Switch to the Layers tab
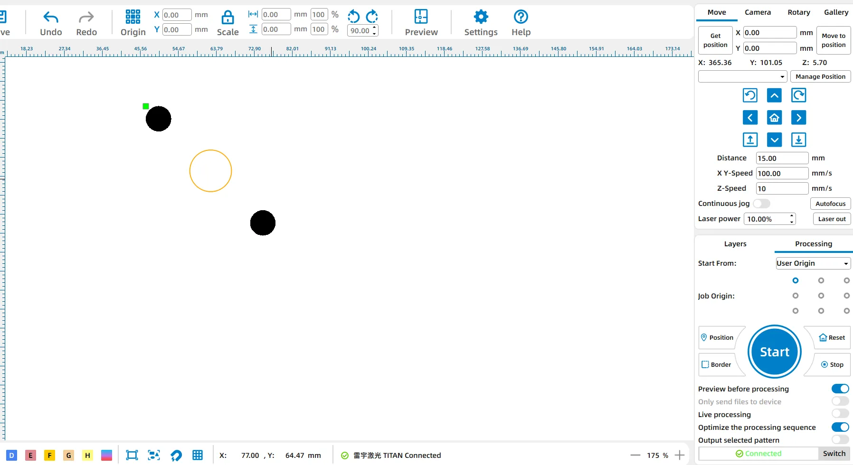The width and height of the screenshot is (853, 465). click(735, 244)
